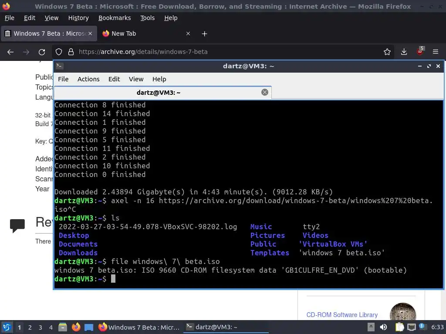Open terminal Actions menu
The width and height of the screenshot is (446, 334).
pyautogui.click(x=88, y=79)
